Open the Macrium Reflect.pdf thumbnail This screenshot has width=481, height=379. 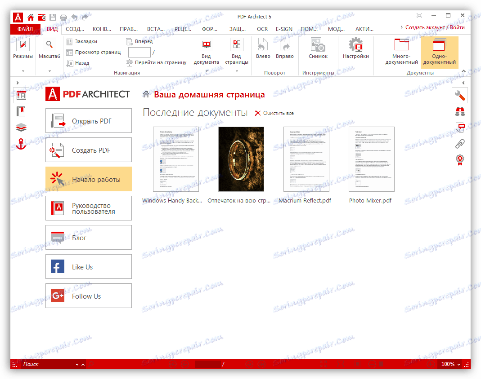306,159
